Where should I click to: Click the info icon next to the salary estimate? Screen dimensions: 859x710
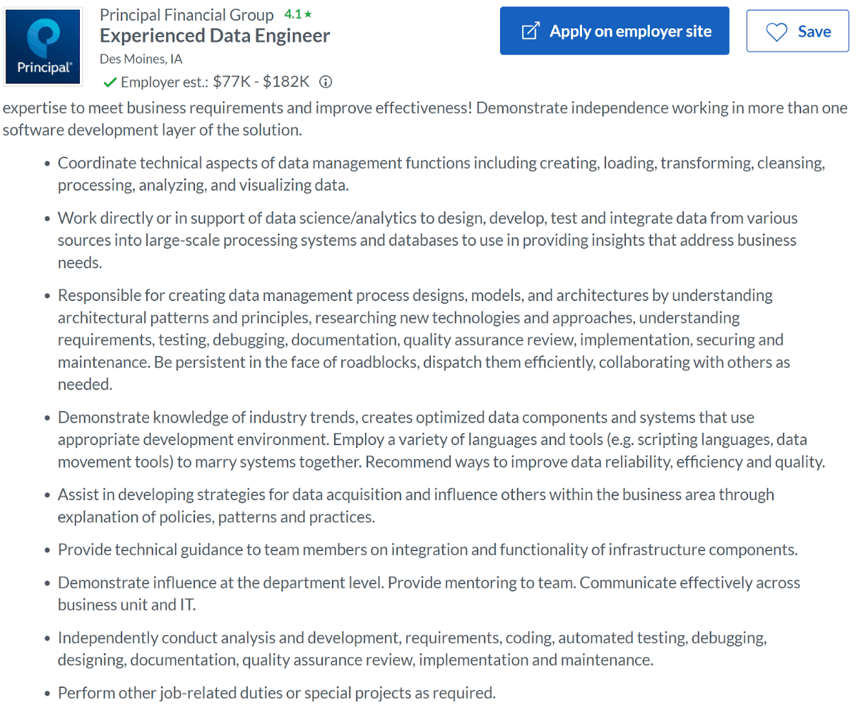324,82
